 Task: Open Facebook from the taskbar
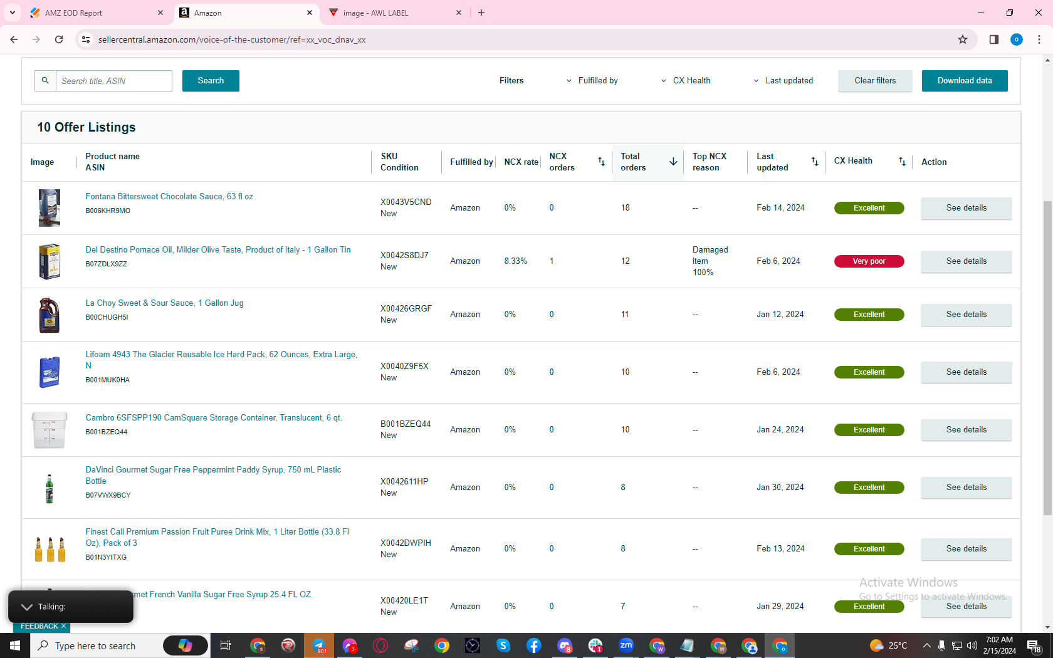coord(534,645)
